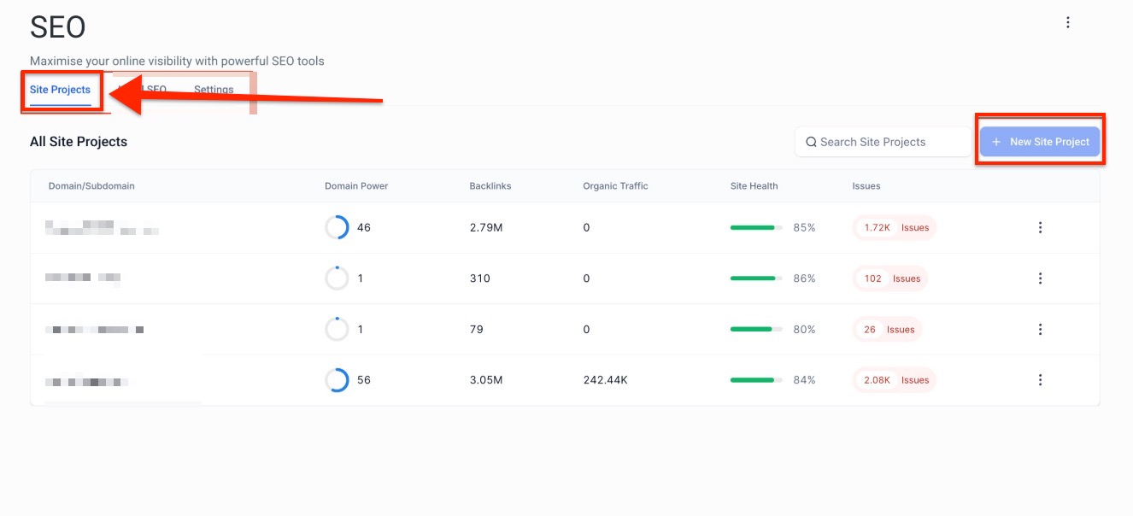1133x516 pixels.
Task: Click the Domain Power column header
Action: click(x=356, y=186)
